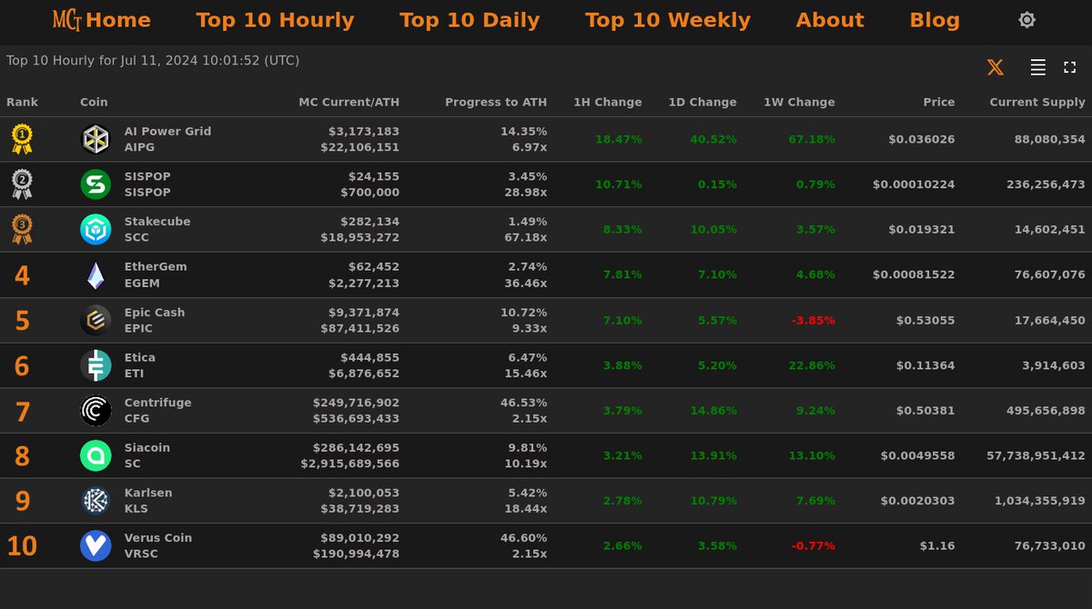The width and height of the screenshot is (1092, 609).
Task: Open the Top 10 Daily page
Action: (470, 20)
